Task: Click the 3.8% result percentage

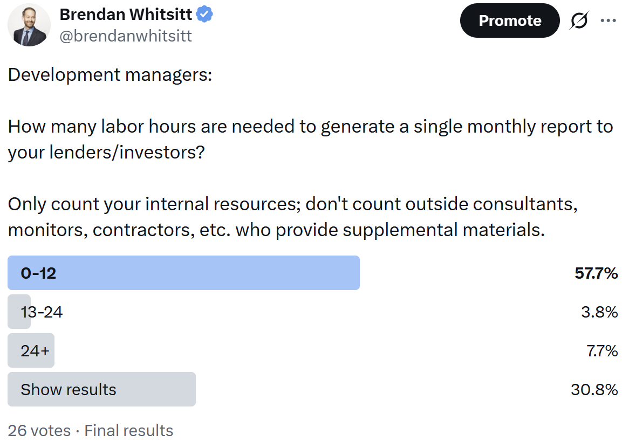Action: pyautogui.click(x=599, y=312)
